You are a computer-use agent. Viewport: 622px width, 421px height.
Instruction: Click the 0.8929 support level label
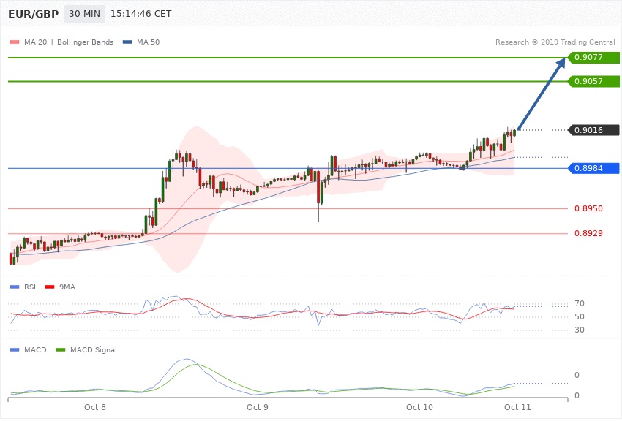[x=588, y=234]
